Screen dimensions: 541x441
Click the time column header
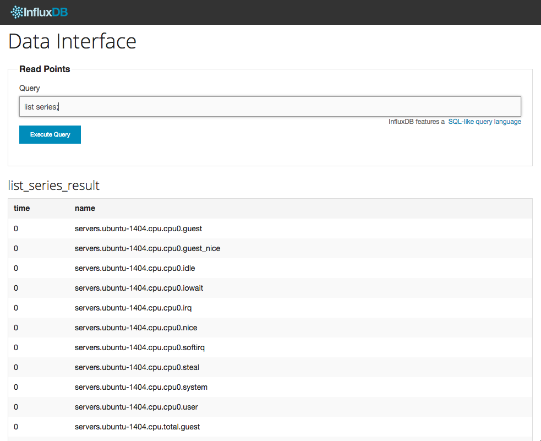[x=21, y=209]
